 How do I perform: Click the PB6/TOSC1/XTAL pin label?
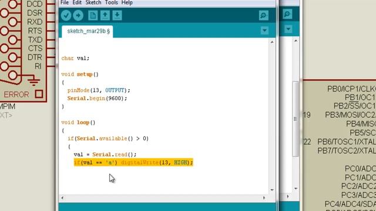347,142
